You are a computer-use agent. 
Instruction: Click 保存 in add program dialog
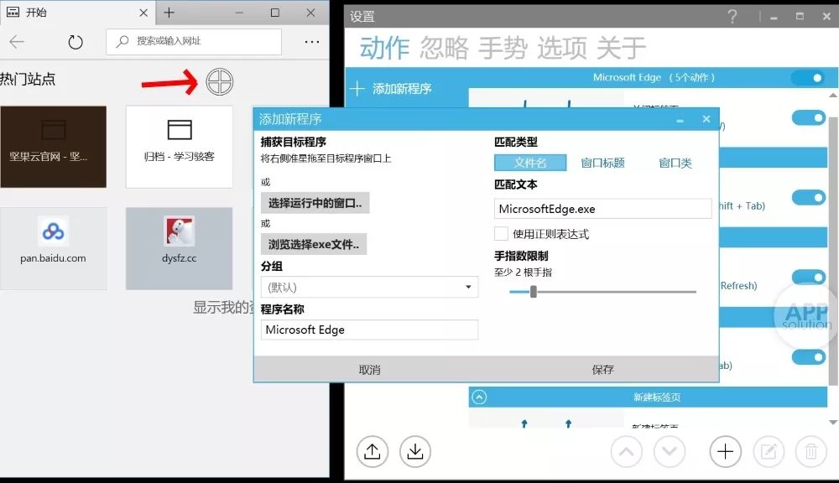[602, 370]
